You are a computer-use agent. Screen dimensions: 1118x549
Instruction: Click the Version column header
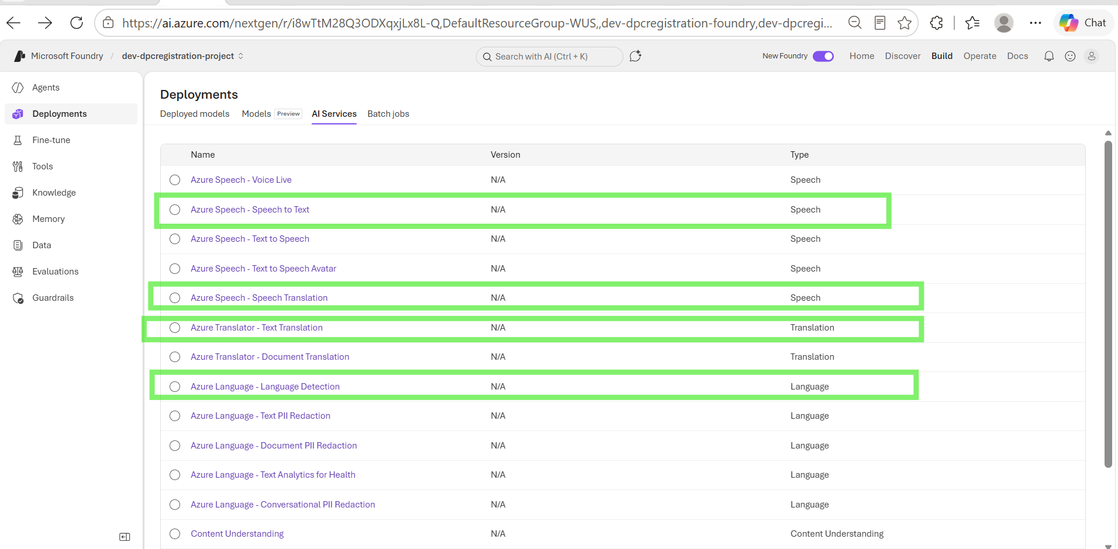(505, 155)
